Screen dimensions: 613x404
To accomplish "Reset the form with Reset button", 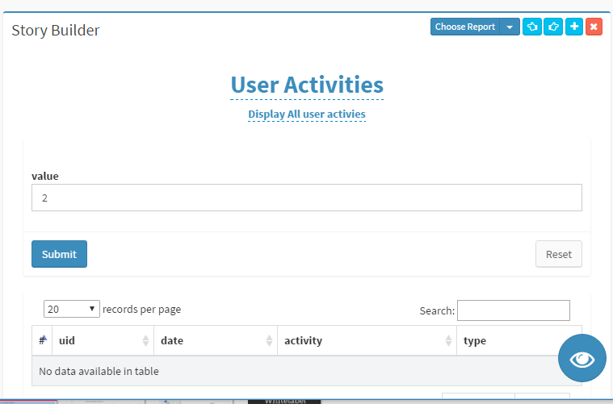I will click(558, 254).
